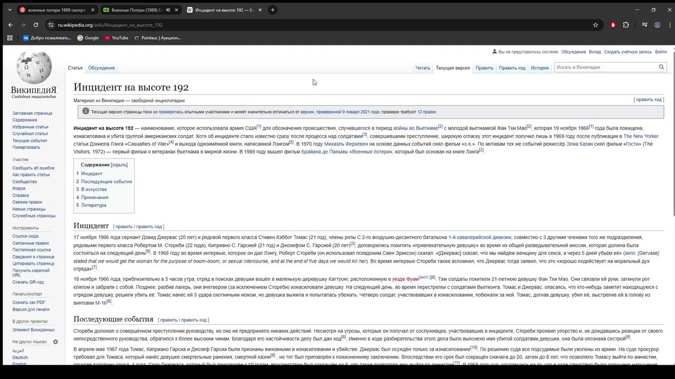Image resolution: width=675 pixels, height=379 pixels.
Task: Open the 'Вклад' link at top
Action: point(595,52)
